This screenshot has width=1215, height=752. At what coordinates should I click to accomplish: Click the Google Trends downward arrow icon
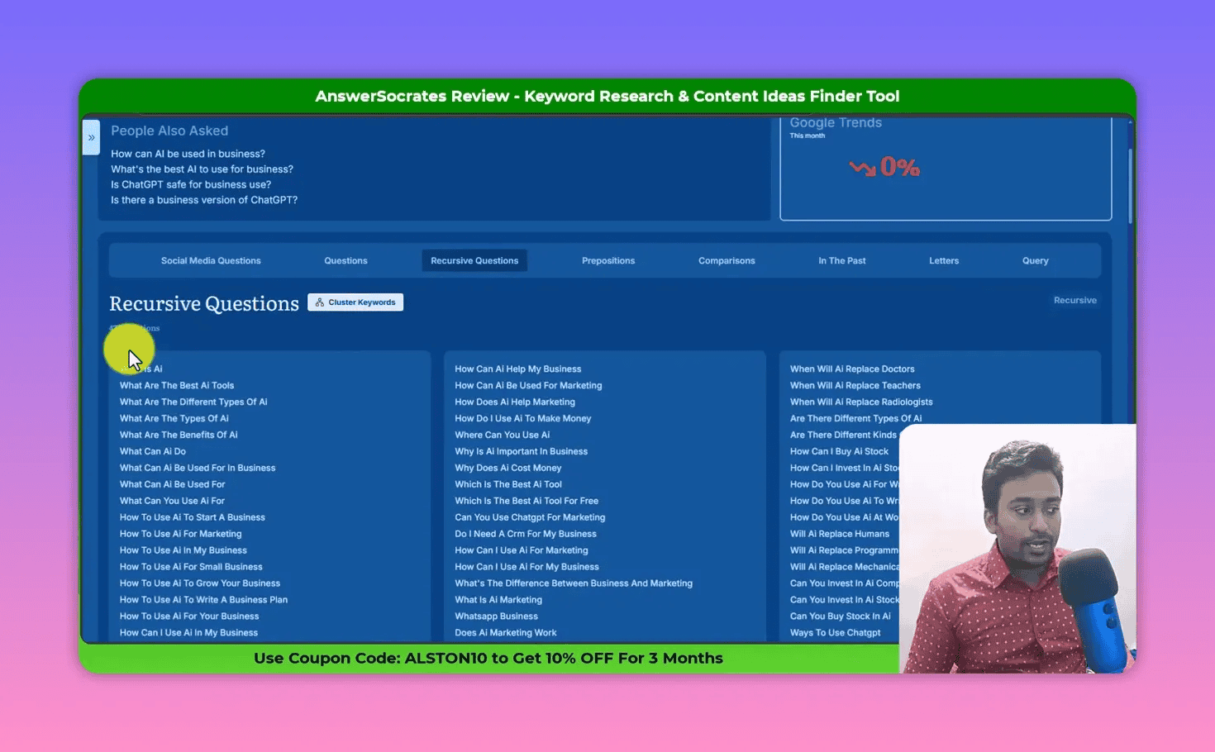pos(862,168)
